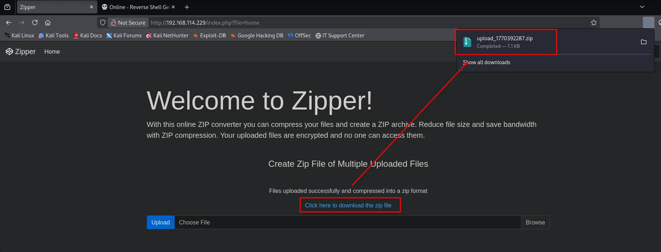Open the Home navigation link
This screenshot has height=252, width=661.
52,51
